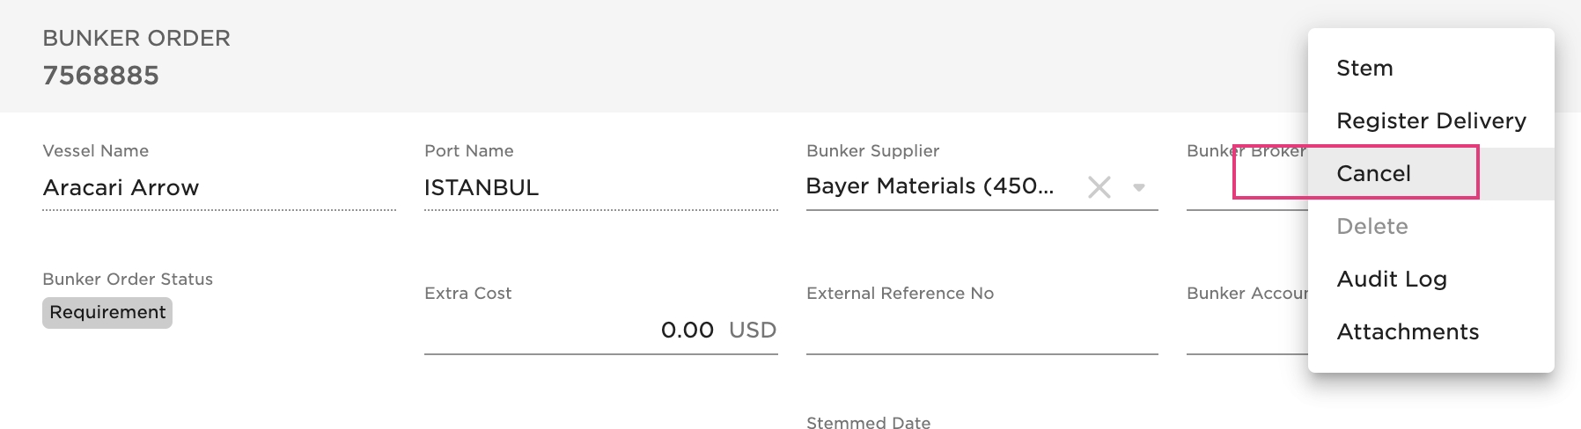Click the Bayer Materials supplier text
Image resolution: width=1581 pixels, height=429 pixels.
[930, 186]
